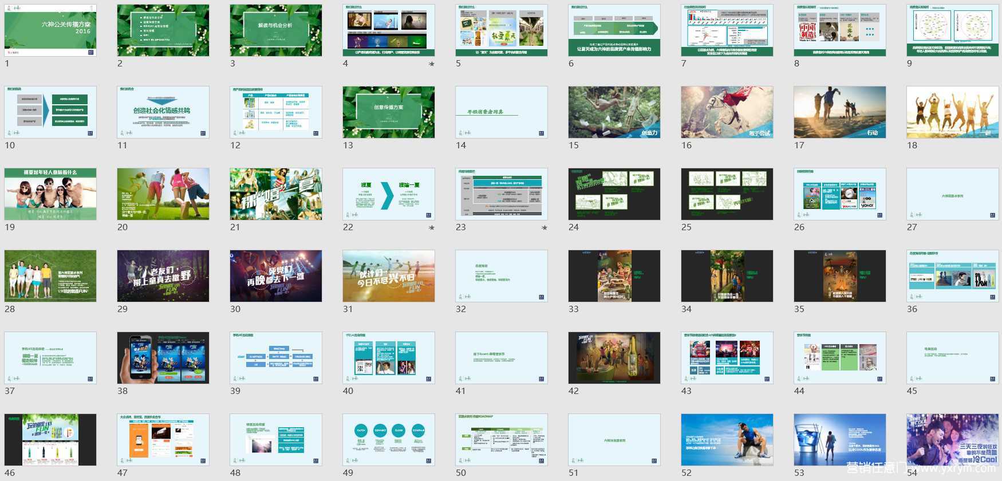The height and width of the screenshot is (481, 1002).
Task: Select the transition star icon under slide 23
Action: (x=545, y=228)
